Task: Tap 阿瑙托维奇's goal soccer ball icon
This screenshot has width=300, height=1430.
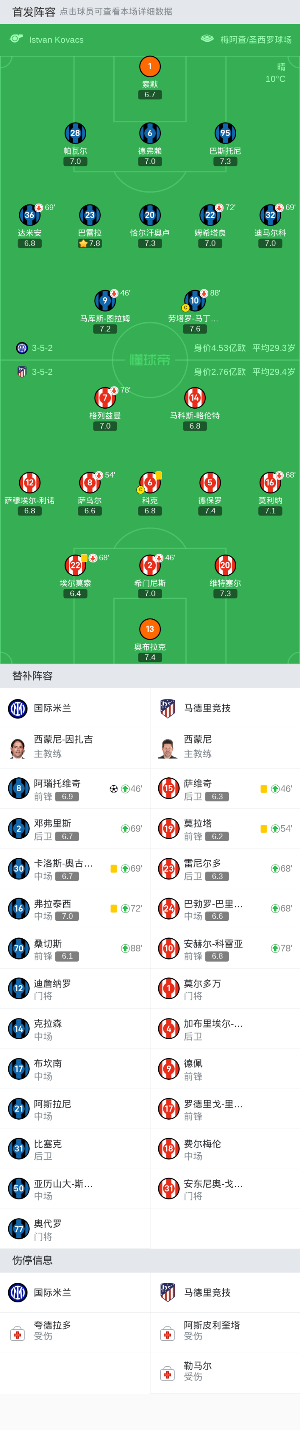Action: coord(114,789)
